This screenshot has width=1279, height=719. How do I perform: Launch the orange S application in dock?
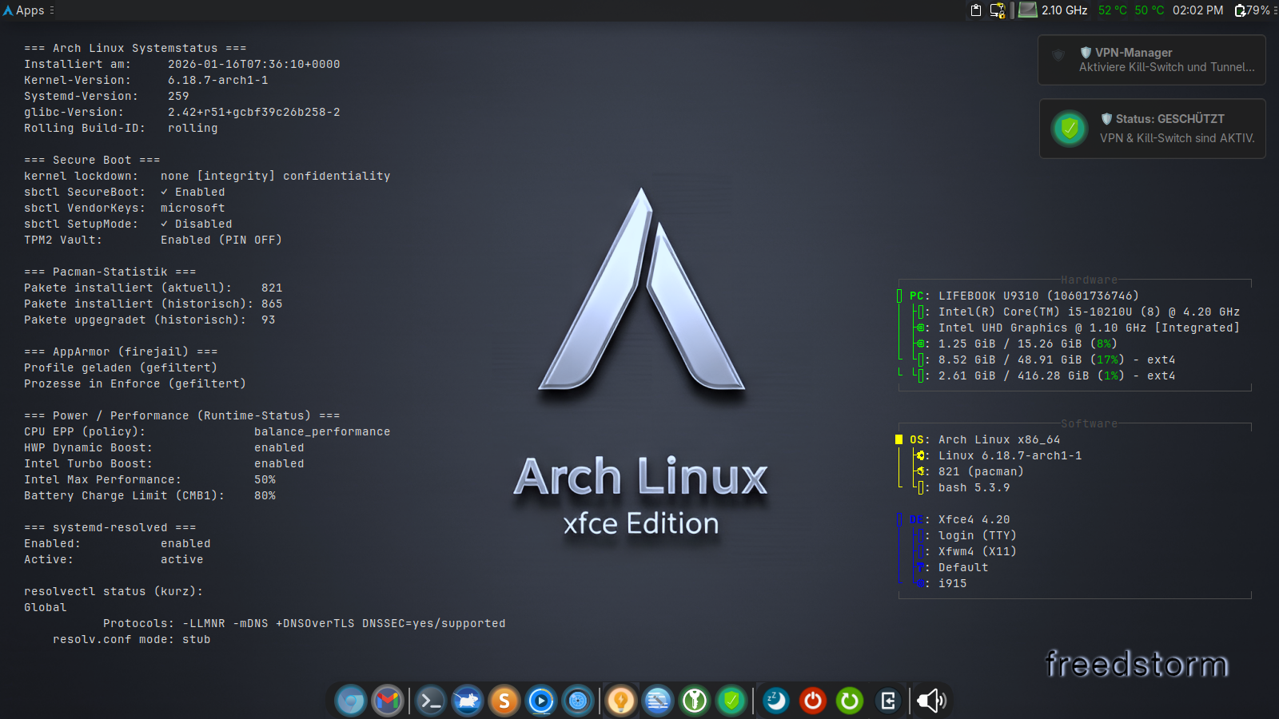coord(504,701)
